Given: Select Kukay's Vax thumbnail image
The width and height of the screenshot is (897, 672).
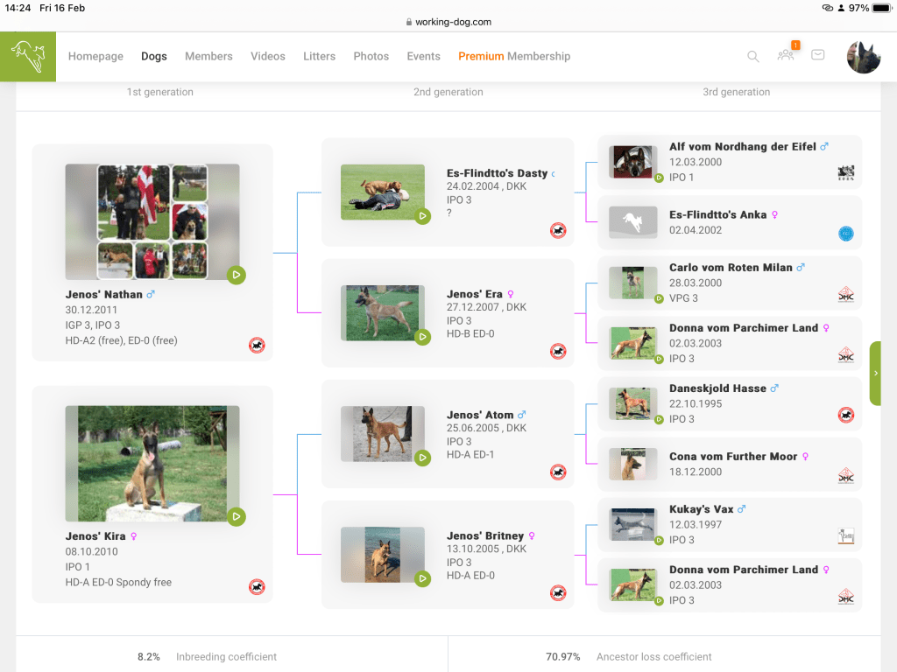Looking at the screenshot, I should 632,524.
